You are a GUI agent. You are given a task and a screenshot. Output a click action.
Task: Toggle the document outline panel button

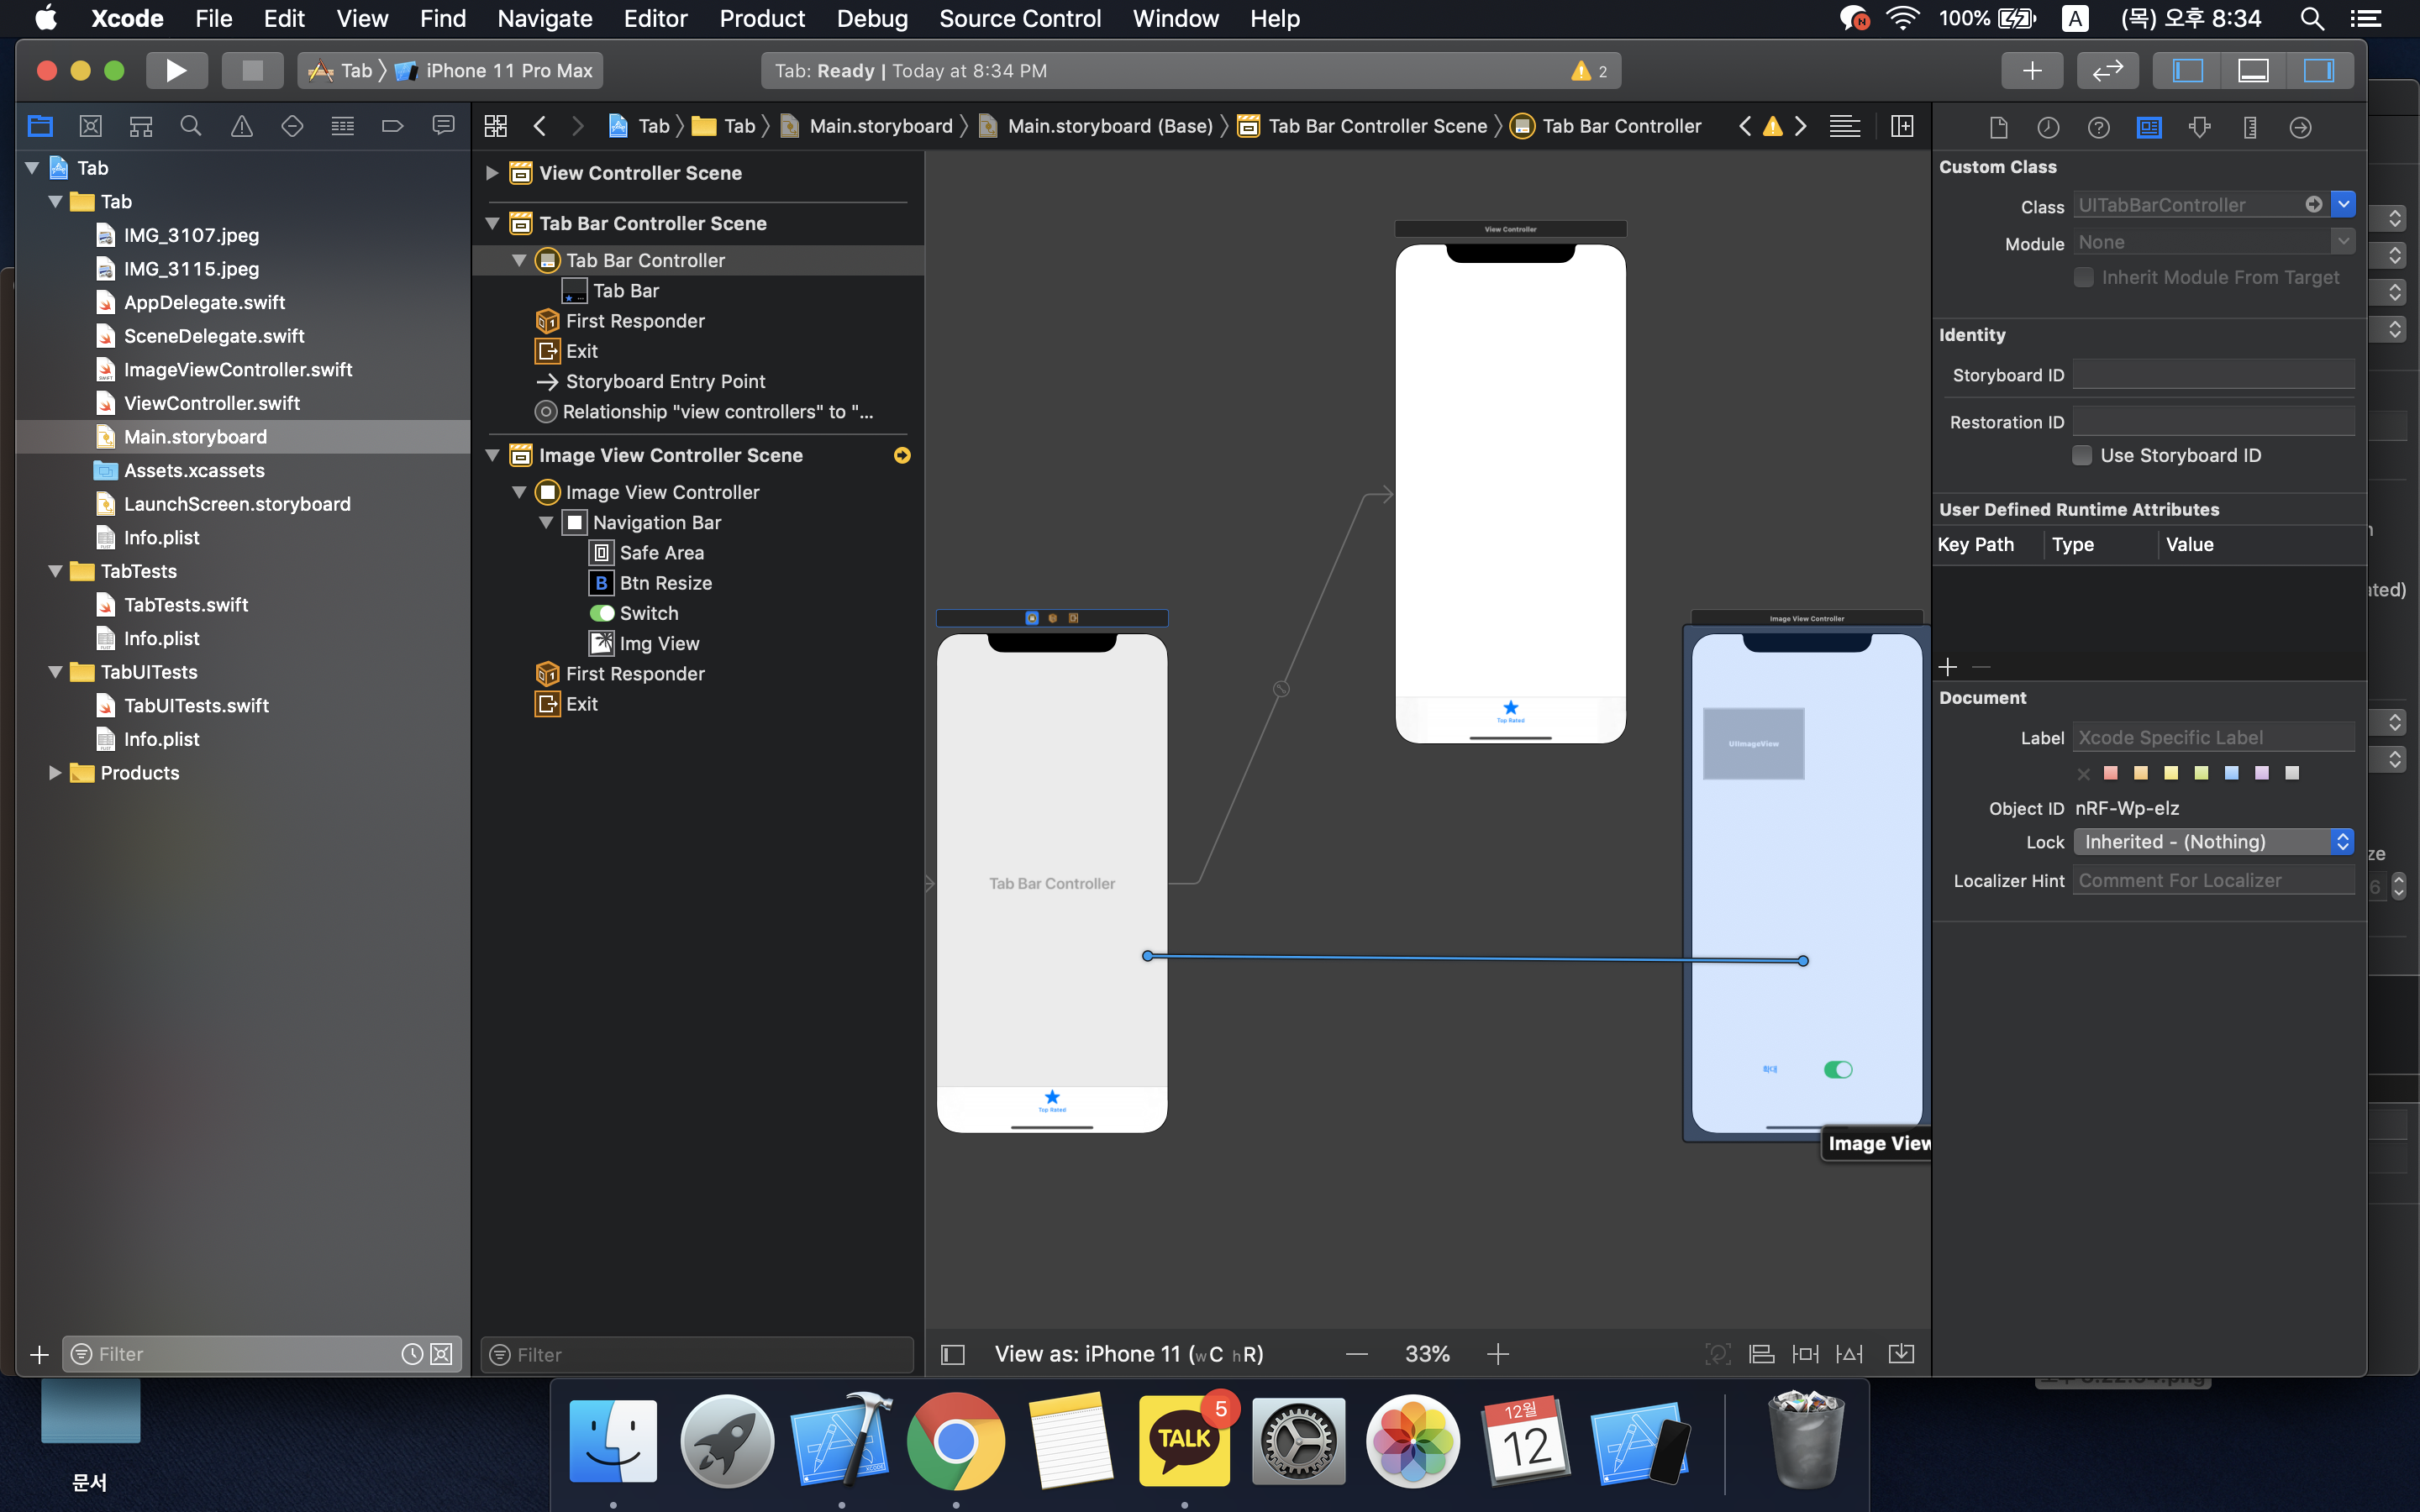tap(952, 1354)
